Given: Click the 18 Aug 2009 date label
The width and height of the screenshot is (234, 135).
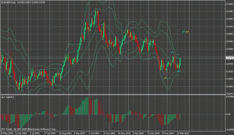Looking at the screenshot, I should 65,133.
